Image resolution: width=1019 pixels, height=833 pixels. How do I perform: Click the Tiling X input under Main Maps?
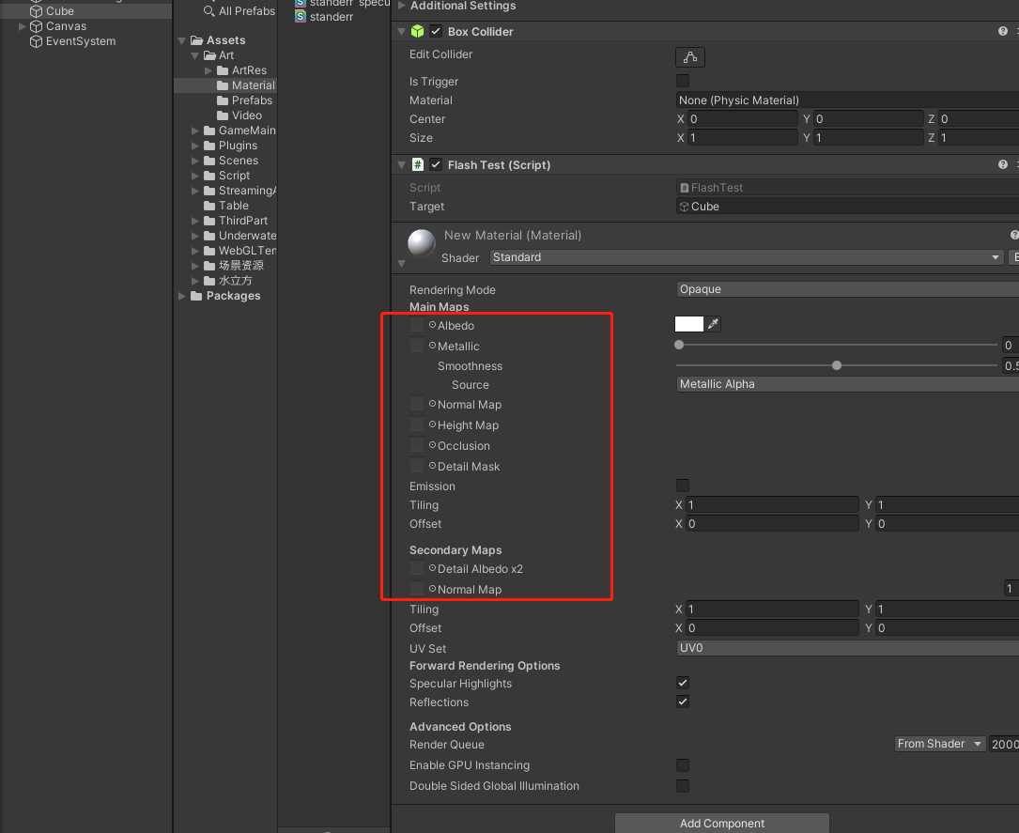(772, 505)
